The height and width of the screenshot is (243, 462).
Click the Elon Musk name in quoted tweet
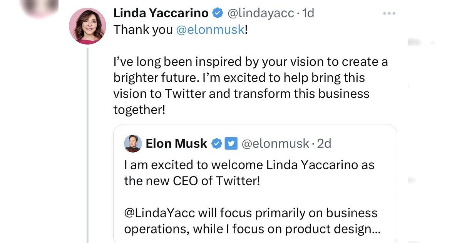tap(176, 143)
